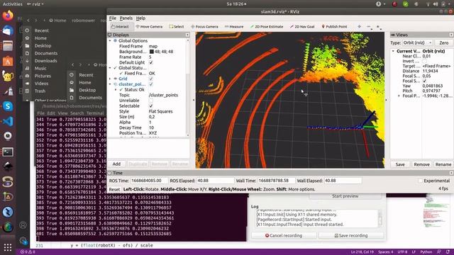Cancel the screen recording

[284, 236]
